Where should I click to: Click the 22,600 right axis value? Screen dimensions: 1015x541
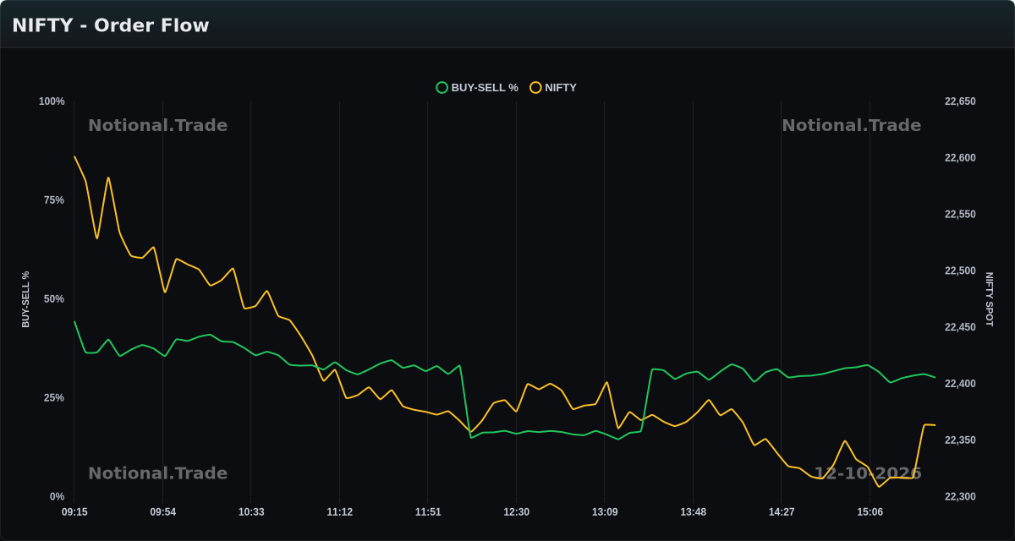click(x=960, y=158)
